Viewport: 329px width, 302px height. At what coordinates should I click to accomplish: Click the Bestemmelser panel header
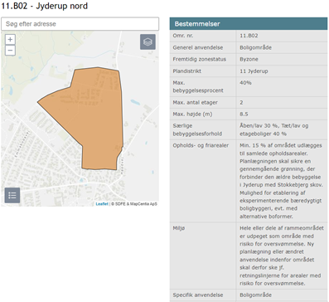[249, 24]
